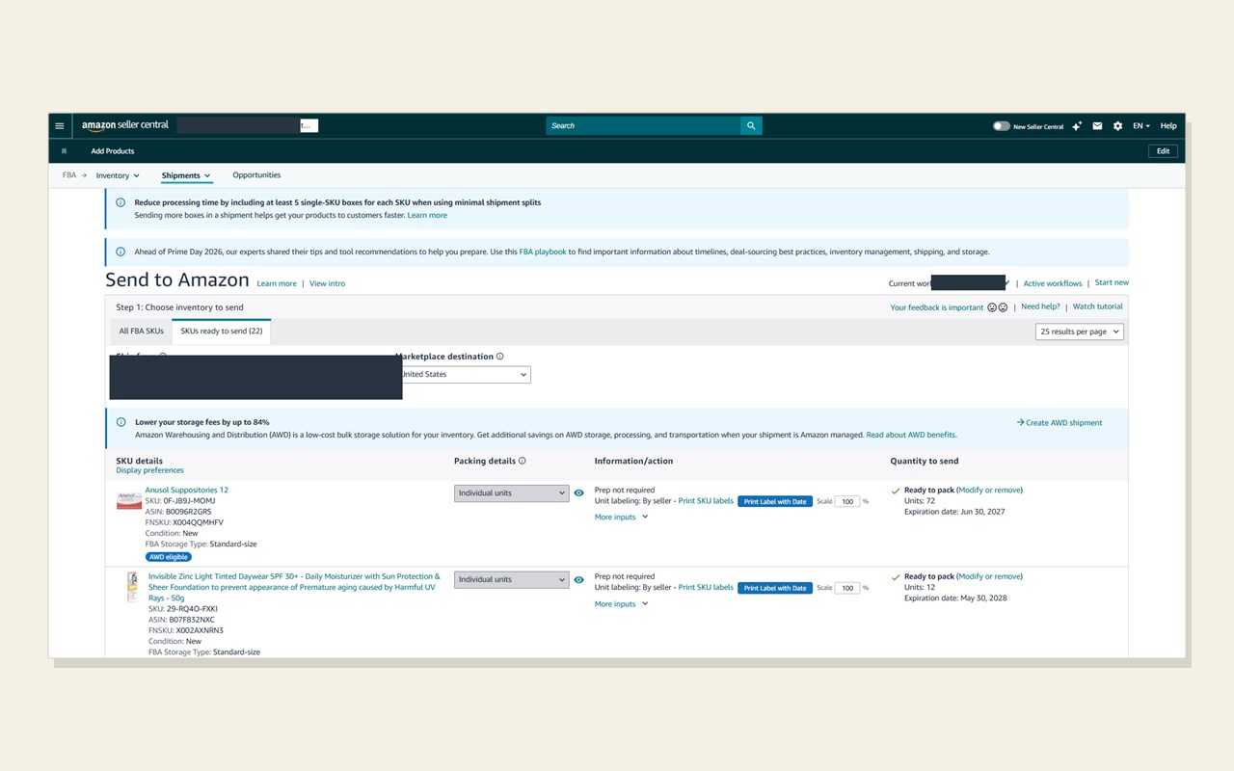The width and height of the screenshot is (1234, 771).
Task: Open the Marketplace destination dropdown
Action: (465, 374)
